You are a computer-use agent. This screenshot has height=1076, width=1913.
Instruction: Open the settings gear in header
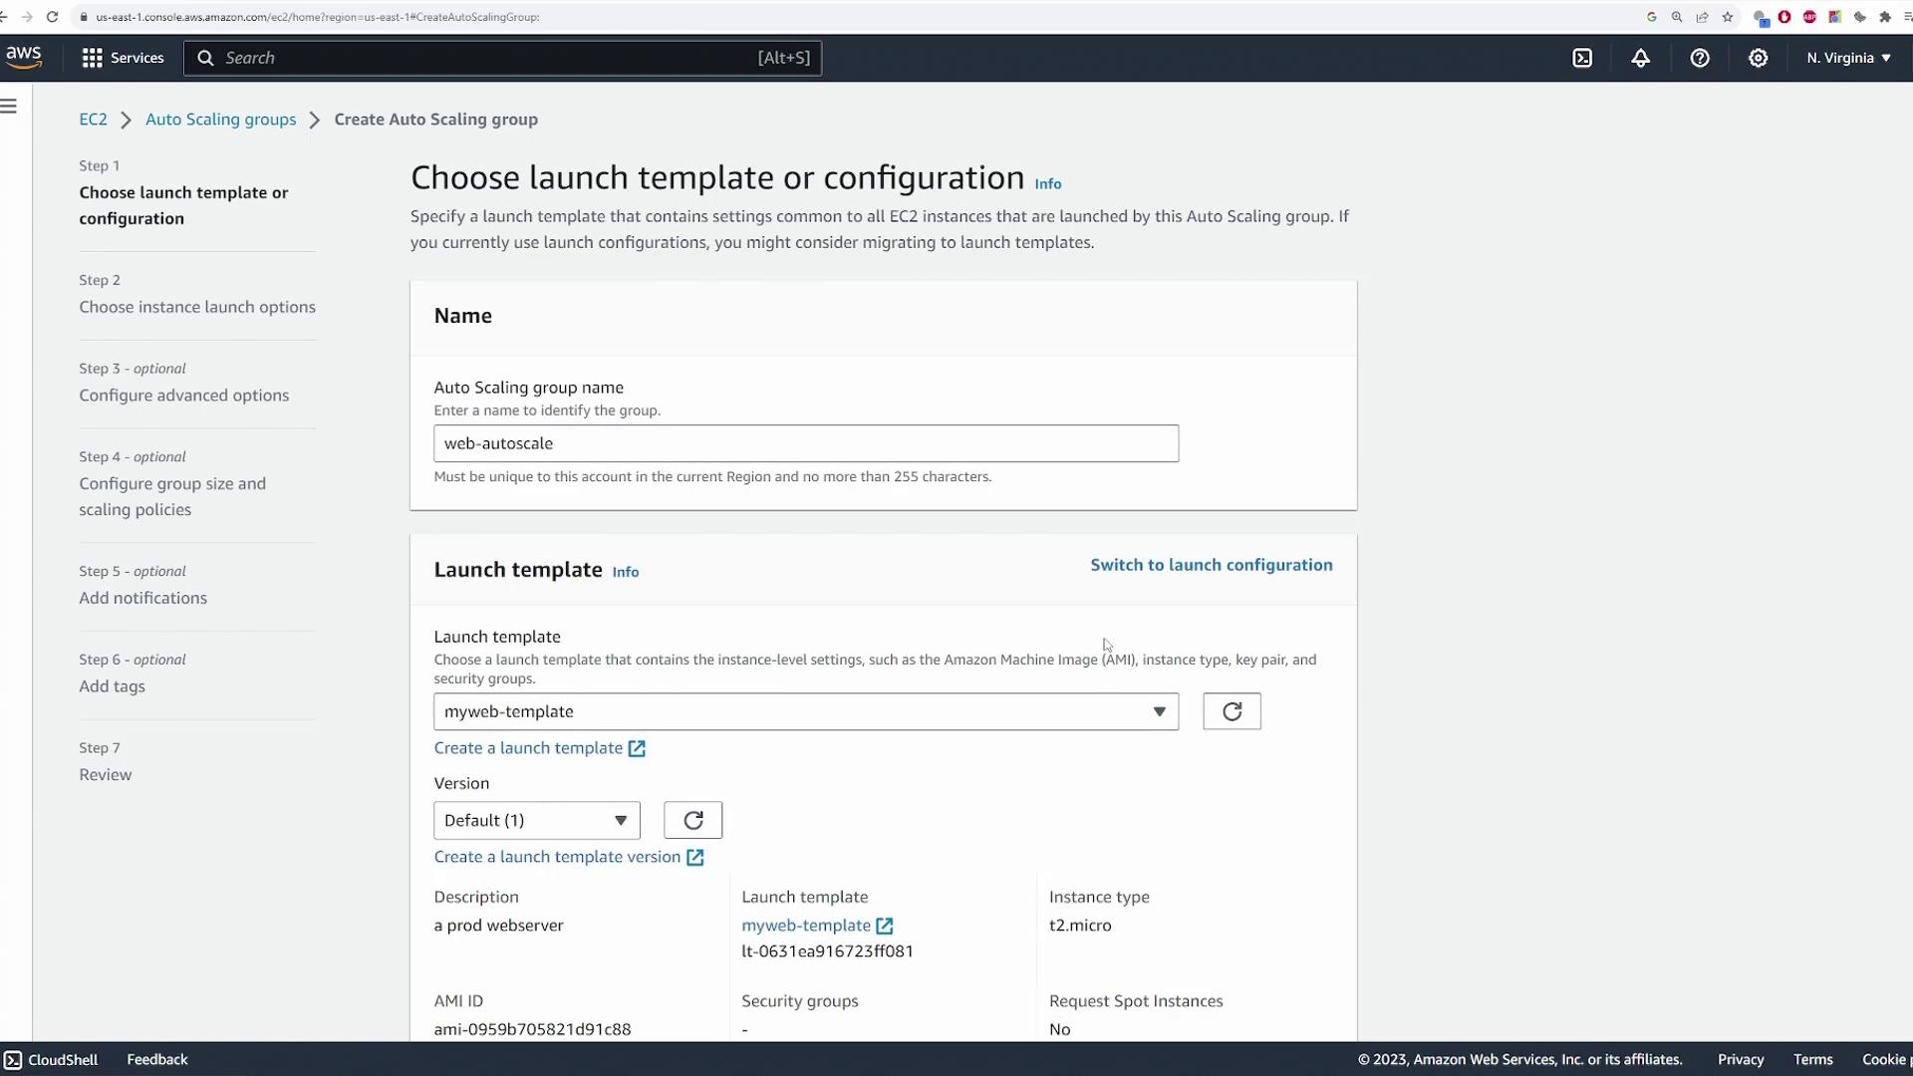1759,58
